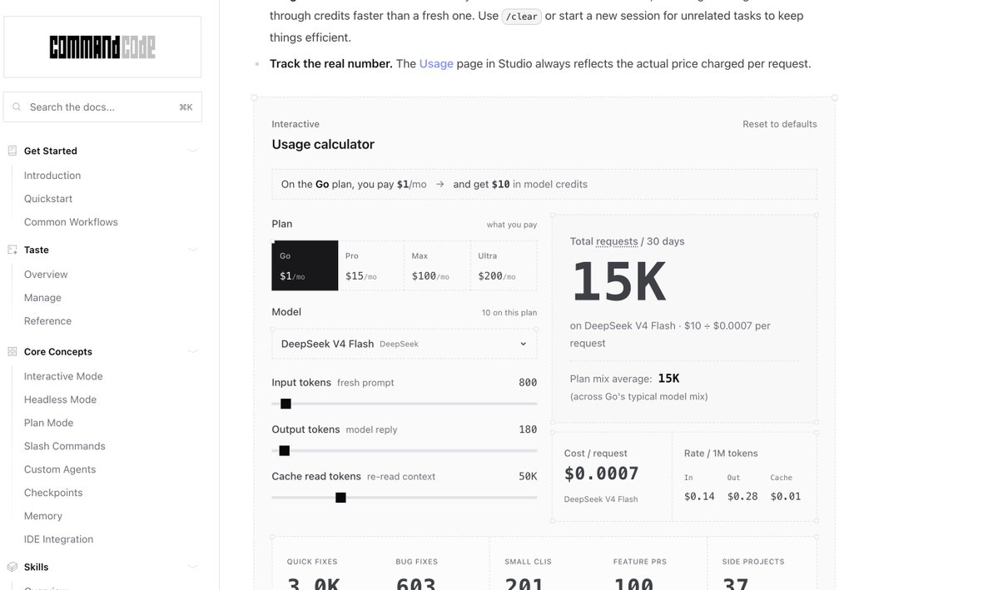This screenshot has height=590, width=998.
Task: Click the Taste section icon
Action: 12,250
